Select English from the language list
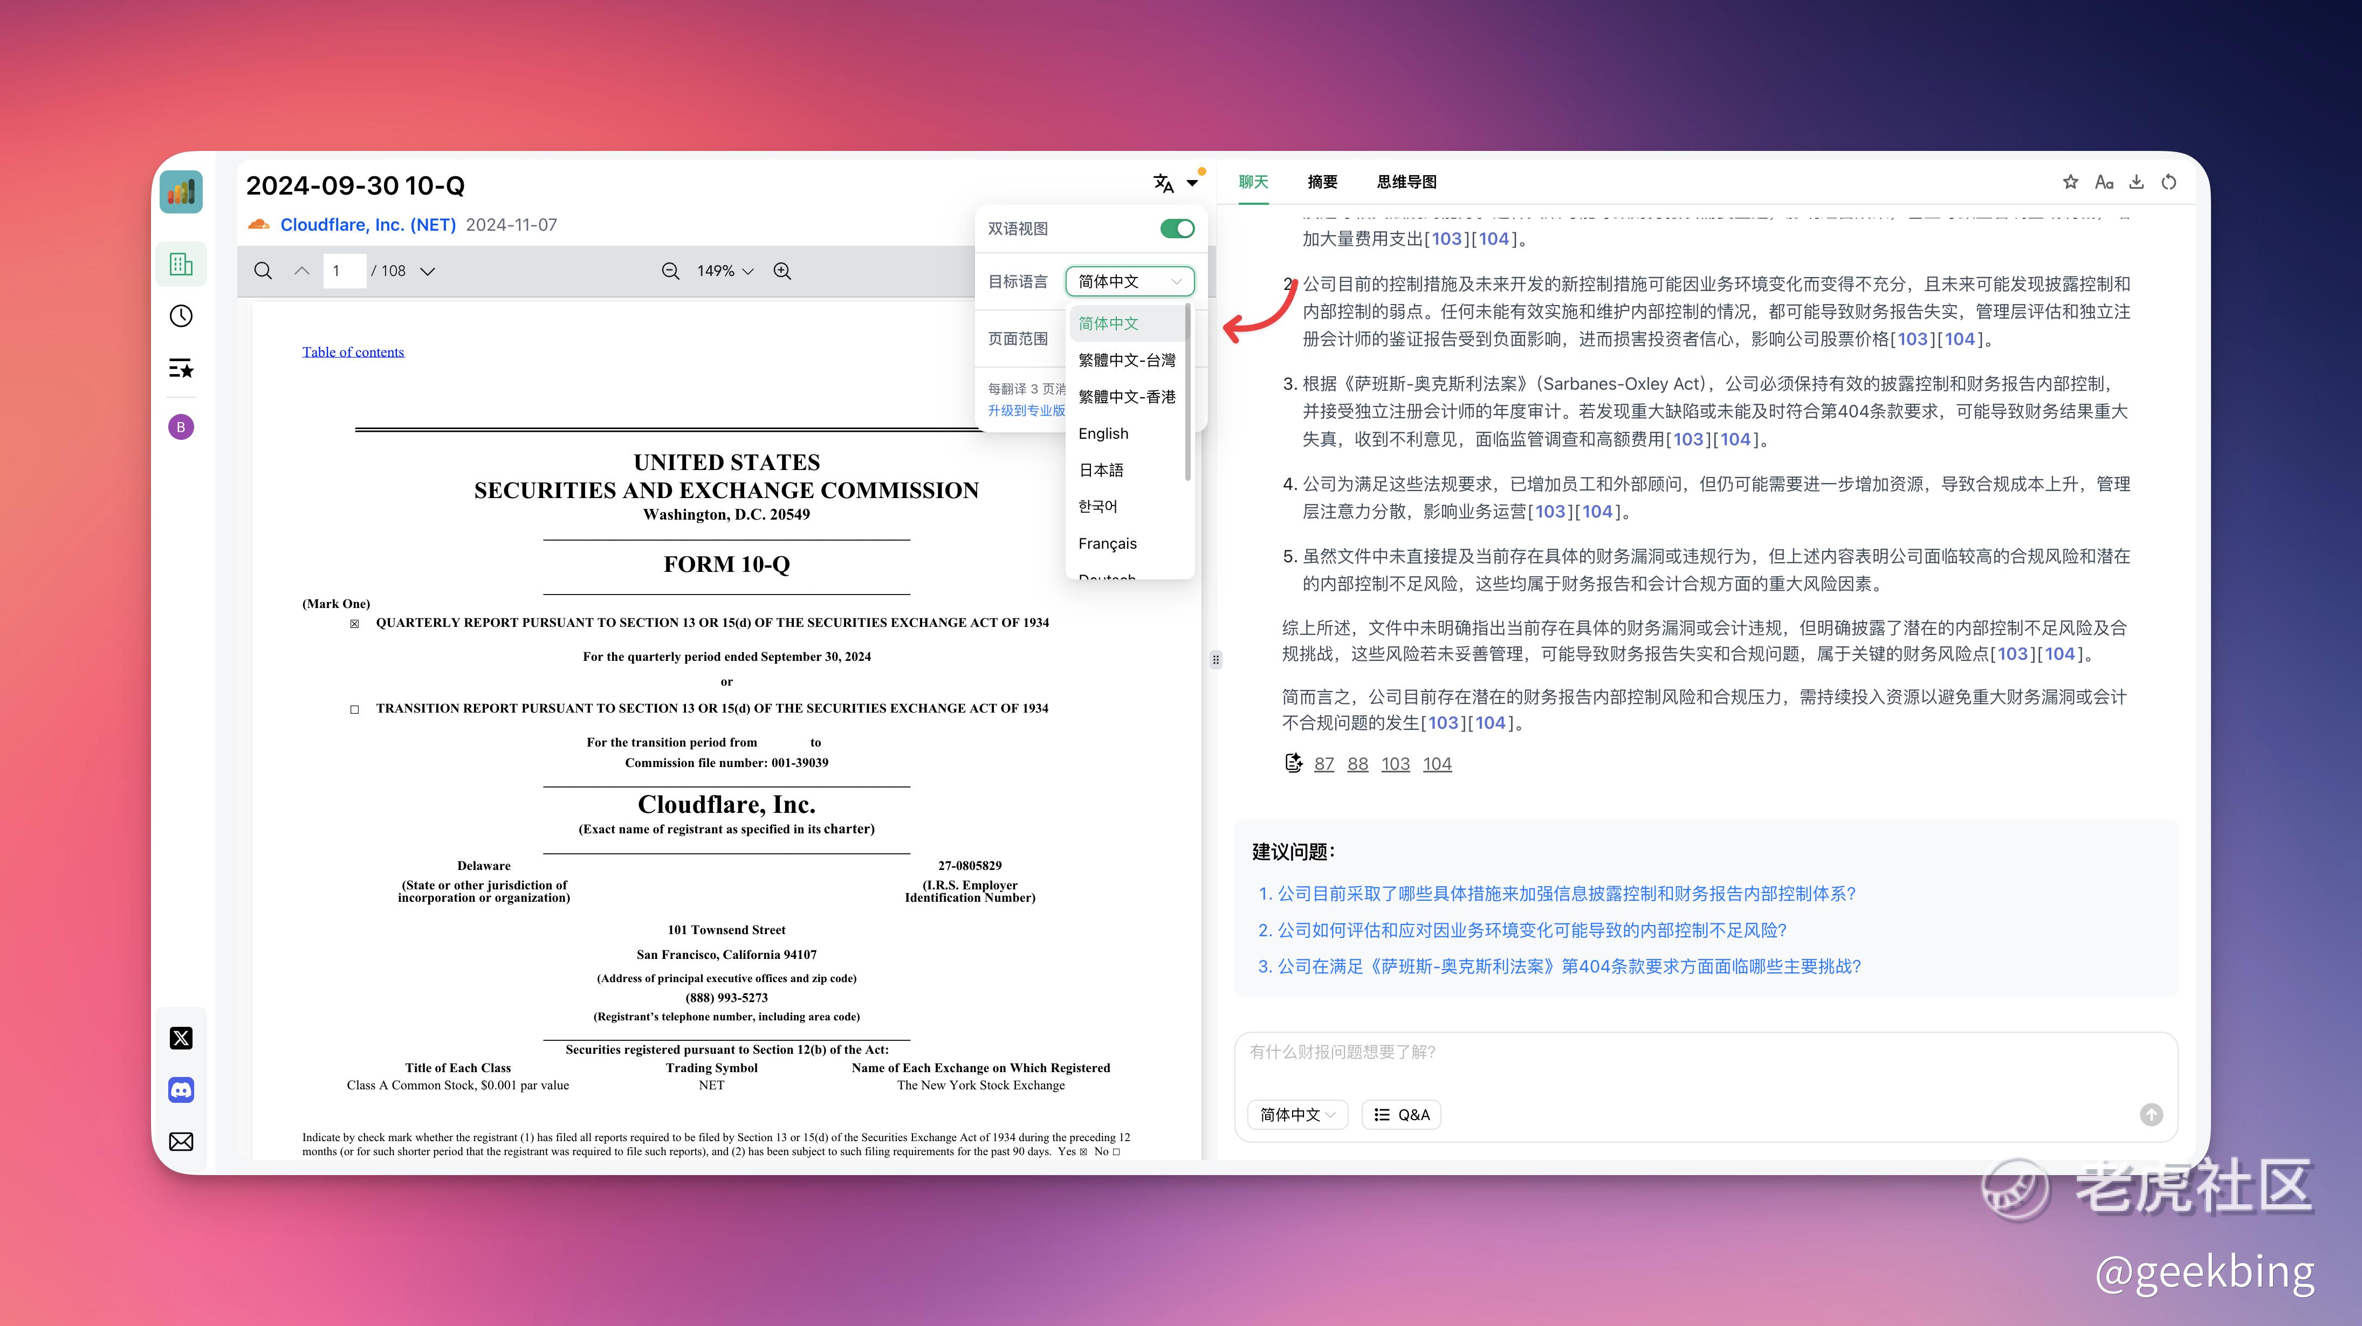Viewport: 2362px width, 1326px height. [x=1103, y=433]
